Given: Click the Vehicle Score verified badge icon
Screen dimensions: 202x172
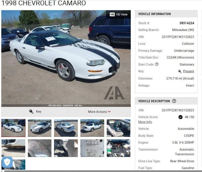Looking at the screenshot, I should pos(180,117).
